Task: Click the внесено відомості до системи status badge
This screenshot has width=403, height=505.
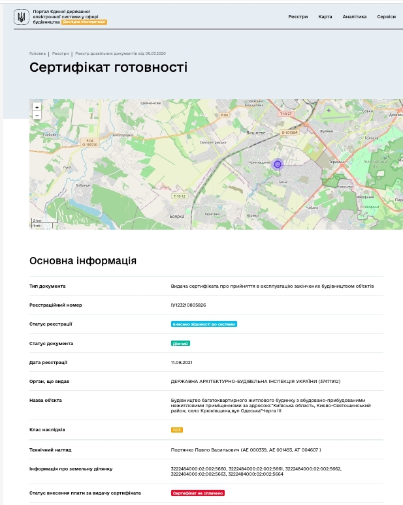Action: click(x=204, y=324)
